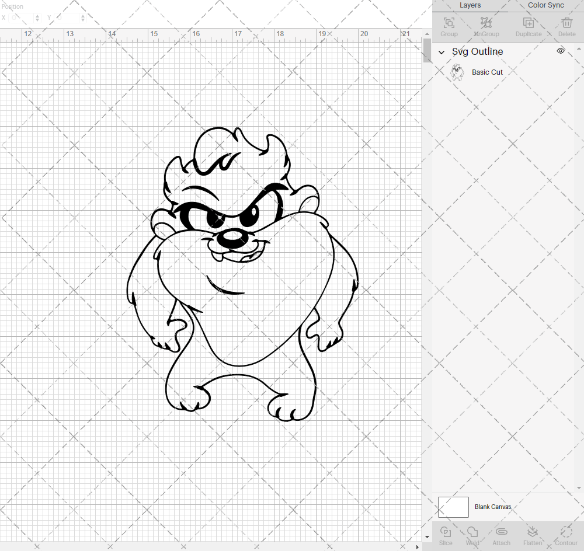
Task: Select the Taz character outline on canvas
Action: 242,274
